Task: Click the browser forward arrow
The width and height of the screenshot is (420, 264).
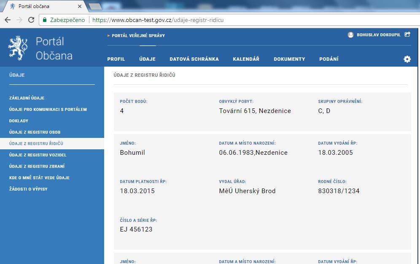Action: pyautogui.click(x=19, y=20)
